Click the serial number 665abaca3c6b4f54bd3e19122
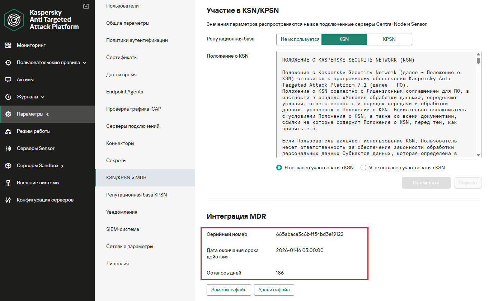 (x=310, y=234)
